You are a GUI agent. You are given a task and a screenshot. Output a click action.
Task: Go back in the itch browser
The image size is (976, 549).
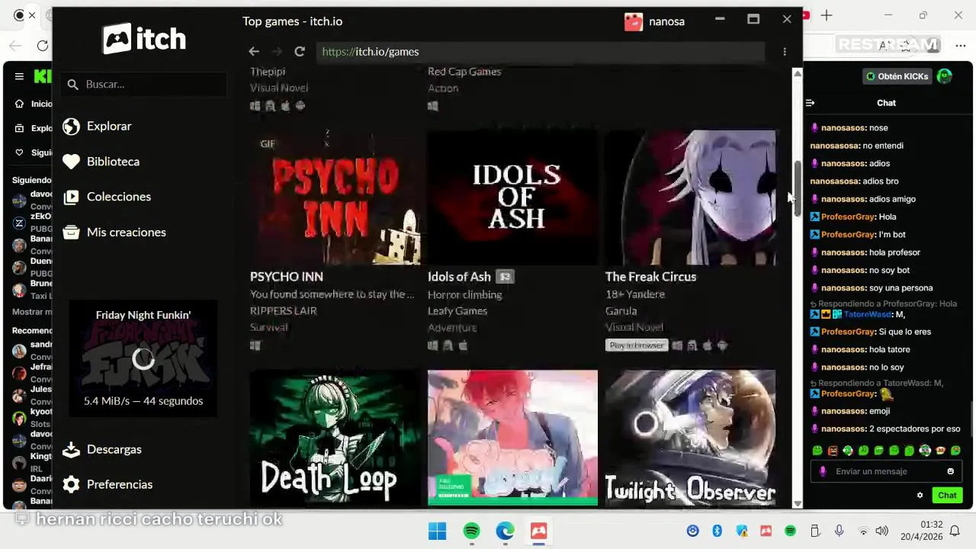pyautogui.click(x=254, y=52)
